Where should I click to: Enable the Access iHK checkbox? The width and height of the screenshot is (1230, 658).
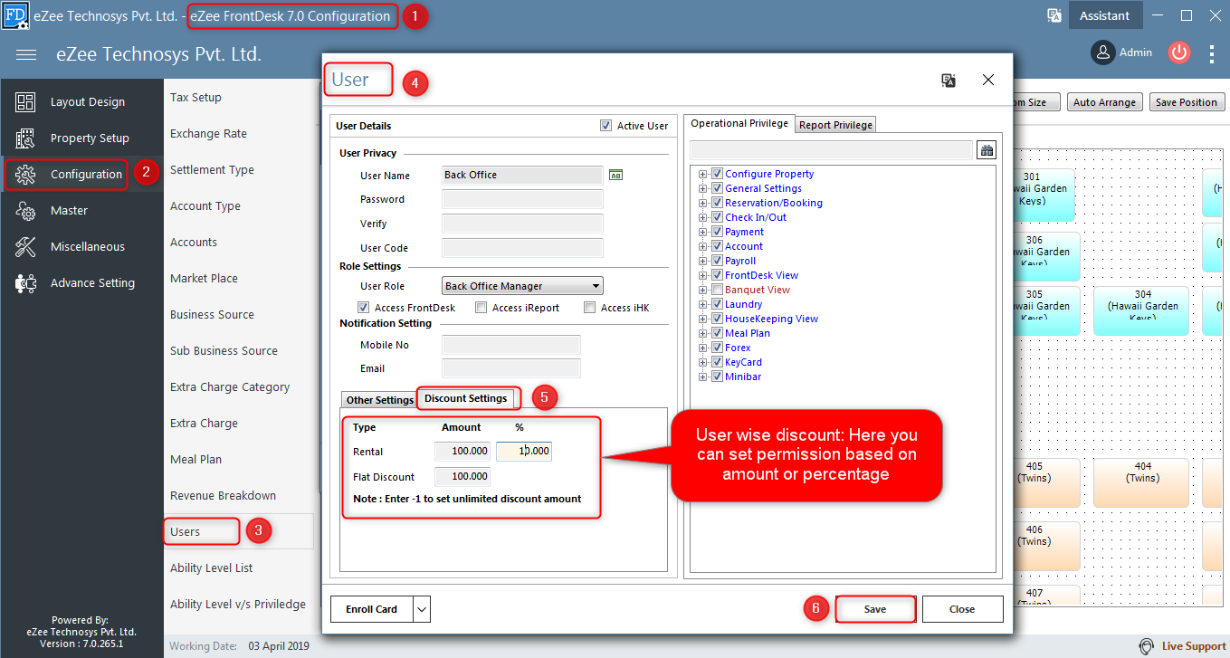pyautogui.click(x=589, y=308)
